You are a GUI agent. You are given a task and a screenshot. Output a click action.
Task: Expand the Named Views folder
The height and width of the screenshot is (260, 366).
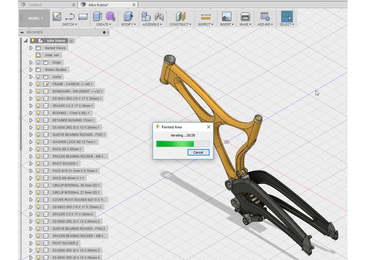(31, 48)
